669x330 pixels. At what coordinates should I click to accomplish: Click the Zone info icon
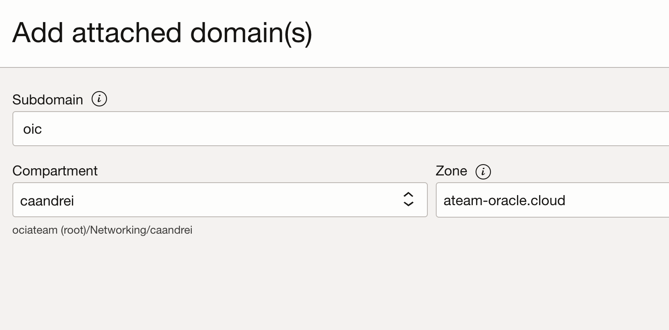(483, 171)
